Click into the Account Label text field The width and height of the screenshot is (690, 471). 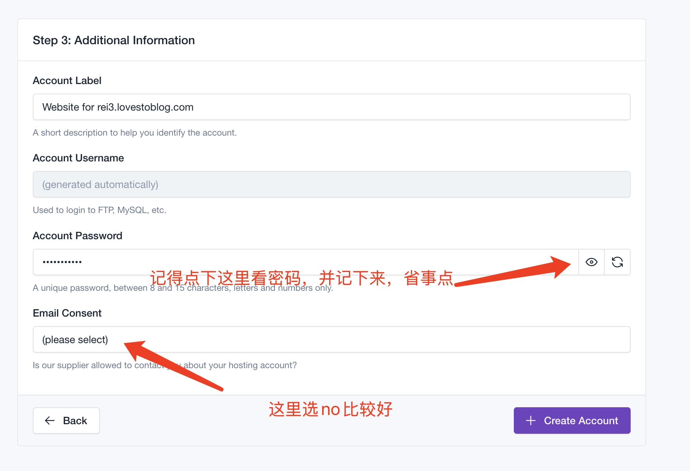click(x=331, y=107)
